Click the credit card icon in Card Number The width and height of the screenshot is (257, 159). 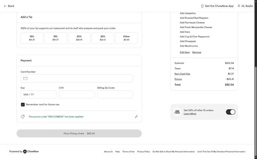(25, 78)
